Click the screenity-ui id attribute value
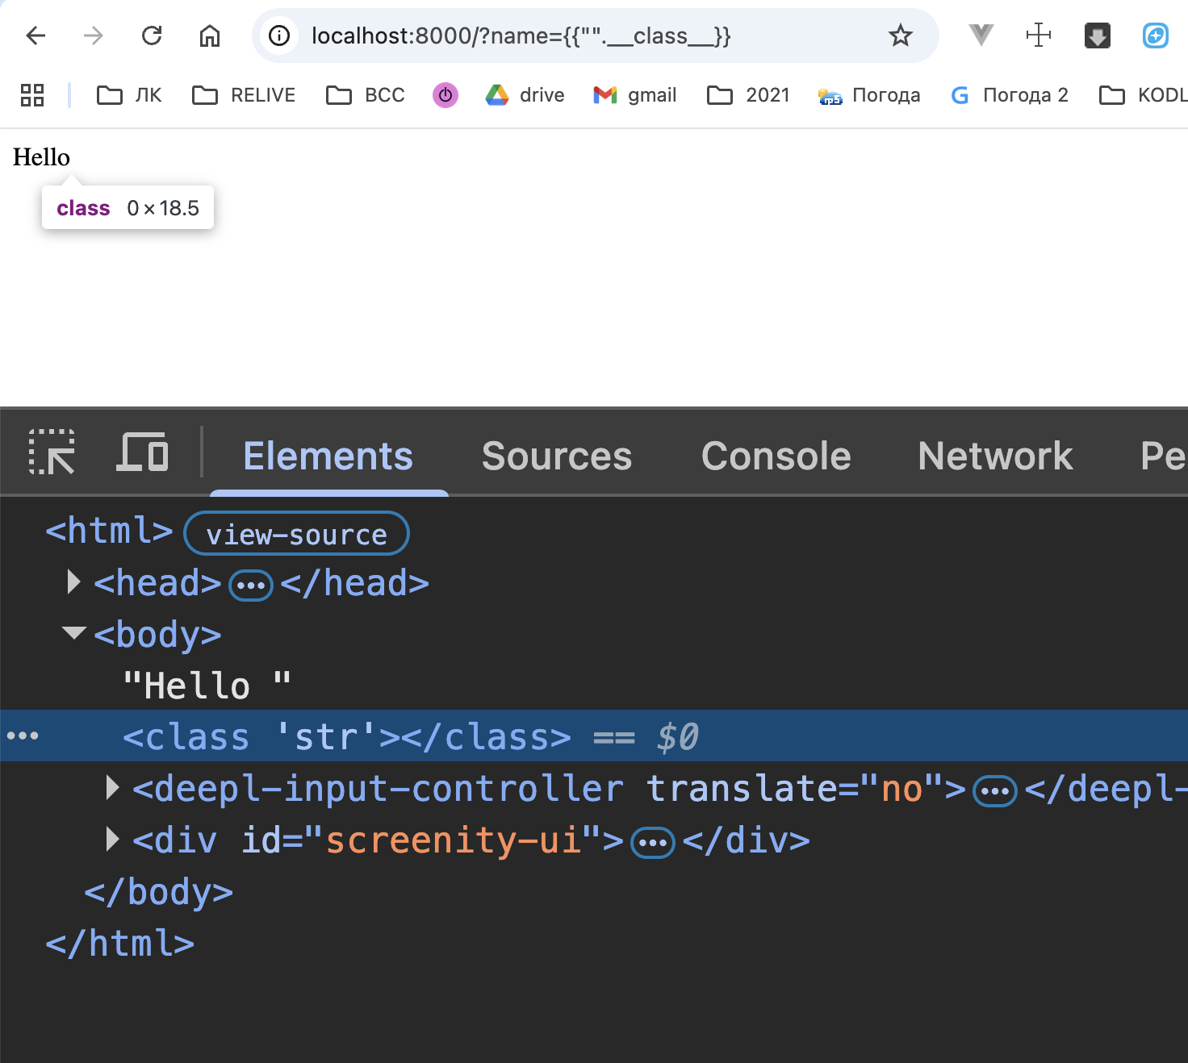Screen dimensions: 1188x1063 pos(454,840)
